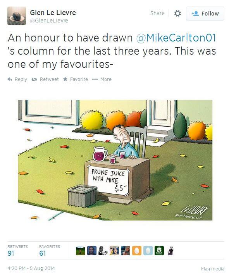Open the Share link

(x=157, y=13)
